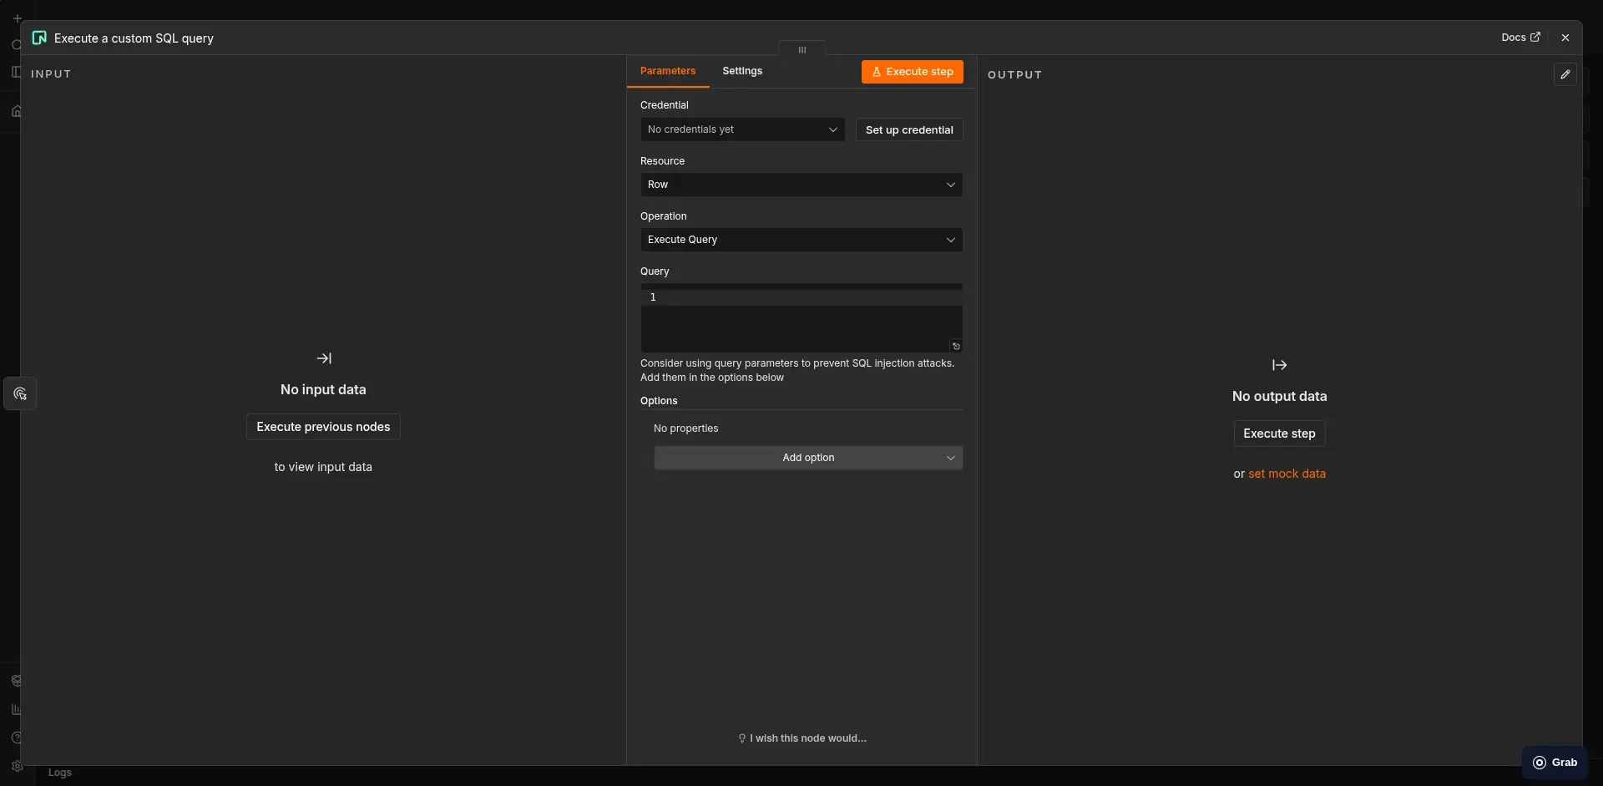Click the 'No properties' text under Options

click(x=686, y=428)
